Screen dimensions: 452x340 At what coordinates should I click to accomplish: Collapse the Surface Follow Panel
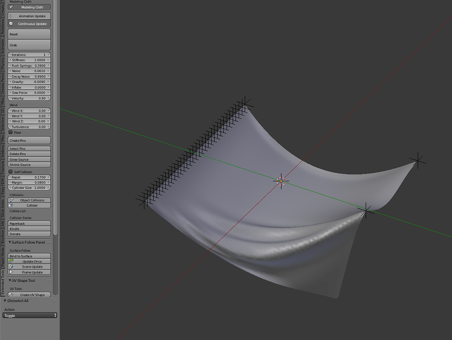click(10, 242)
